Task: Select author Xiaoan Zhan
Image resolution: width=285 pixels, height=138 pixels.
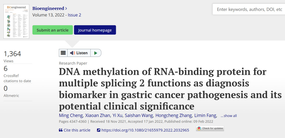Action: (97, 116)
